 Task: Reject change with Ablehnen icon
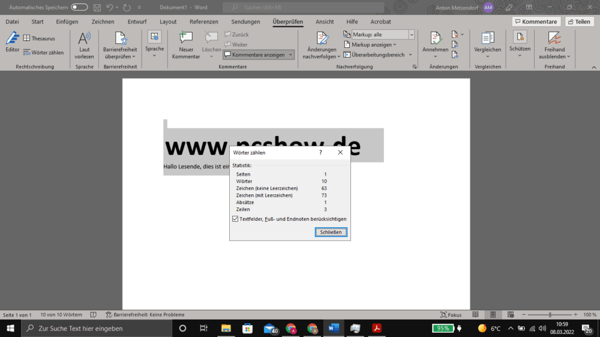click(455, 34)
